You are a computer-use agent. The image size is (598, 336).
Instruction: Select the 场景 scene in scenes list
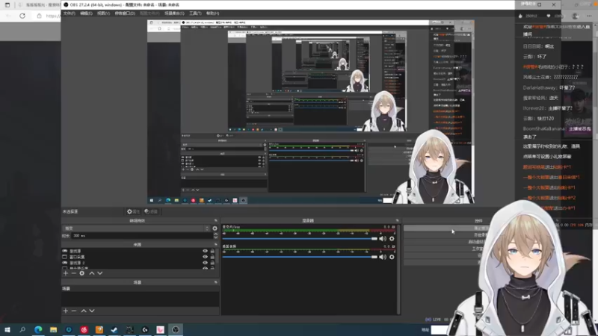(140, 289)
